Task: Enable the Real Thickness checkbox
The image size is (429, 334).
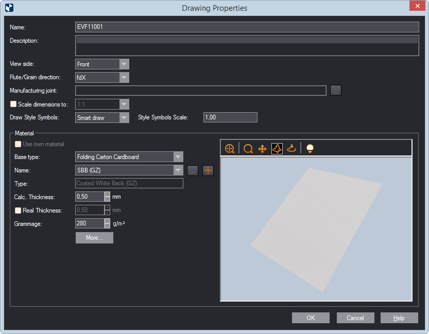Action: coord(18,210)
